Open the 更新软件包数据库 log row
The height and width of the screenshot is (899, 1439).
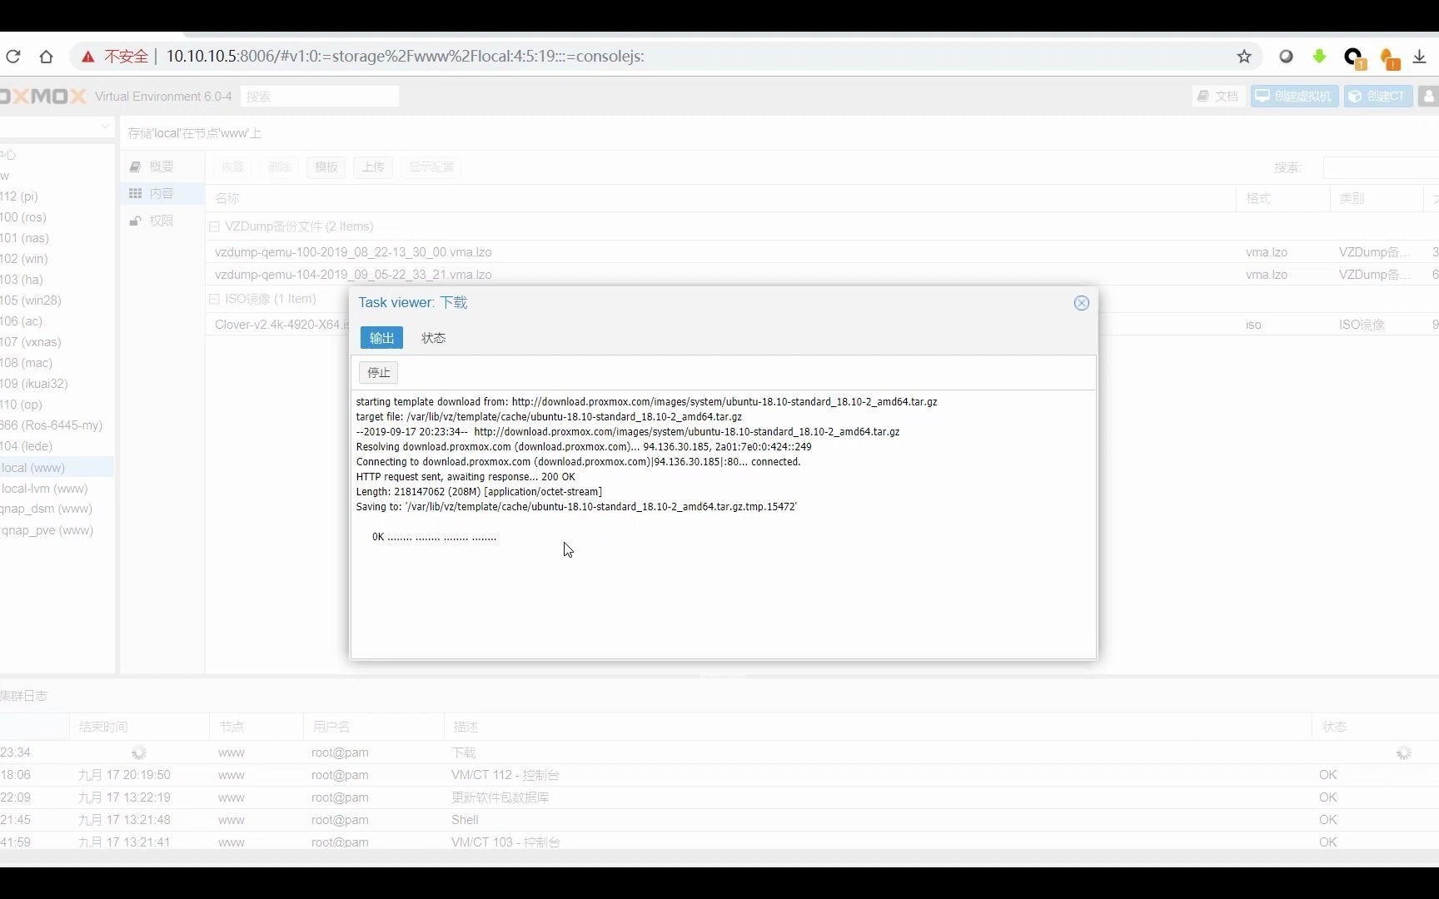(x=719, y=797)
